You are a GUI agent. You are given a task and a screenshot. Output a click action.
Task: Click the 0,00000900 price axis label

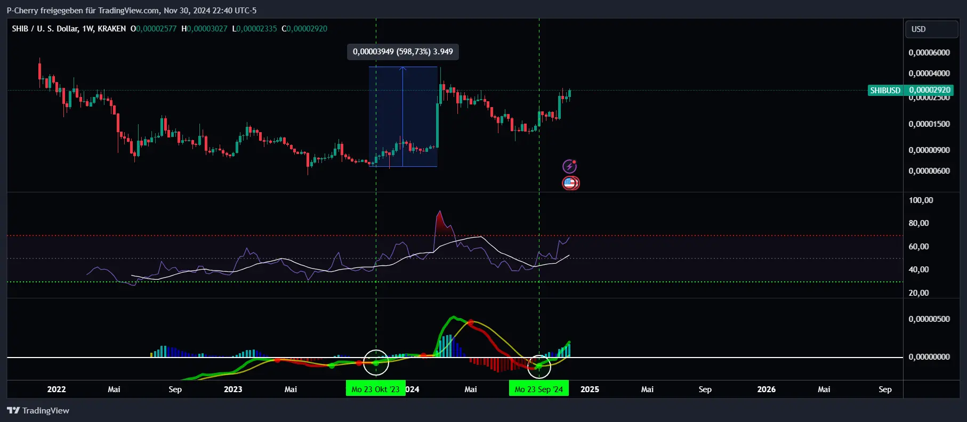(929, 150)
